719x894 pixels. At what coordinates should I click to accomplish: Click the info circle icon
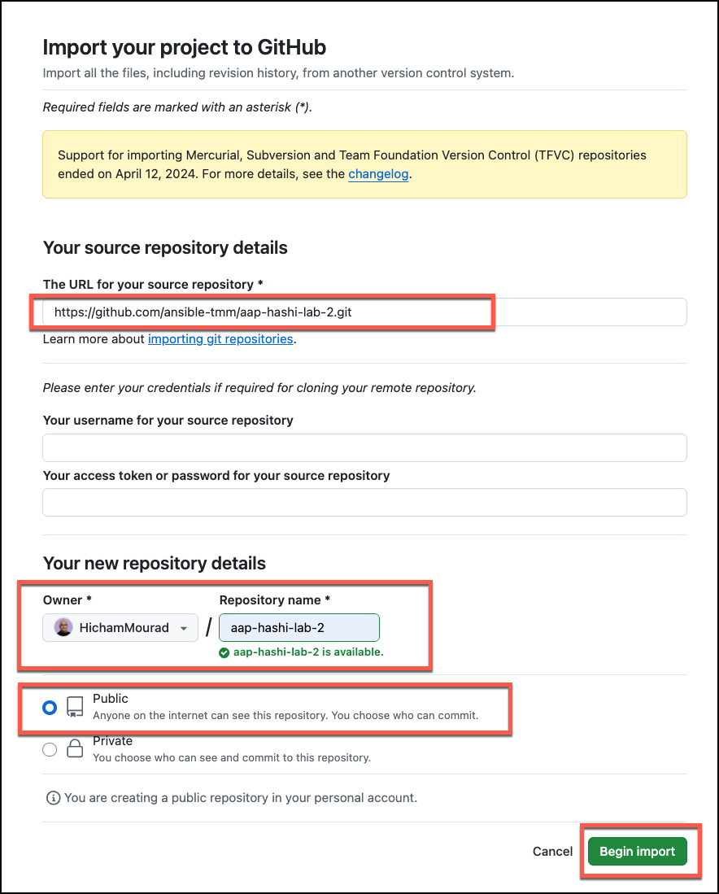(x=53, y=798)
